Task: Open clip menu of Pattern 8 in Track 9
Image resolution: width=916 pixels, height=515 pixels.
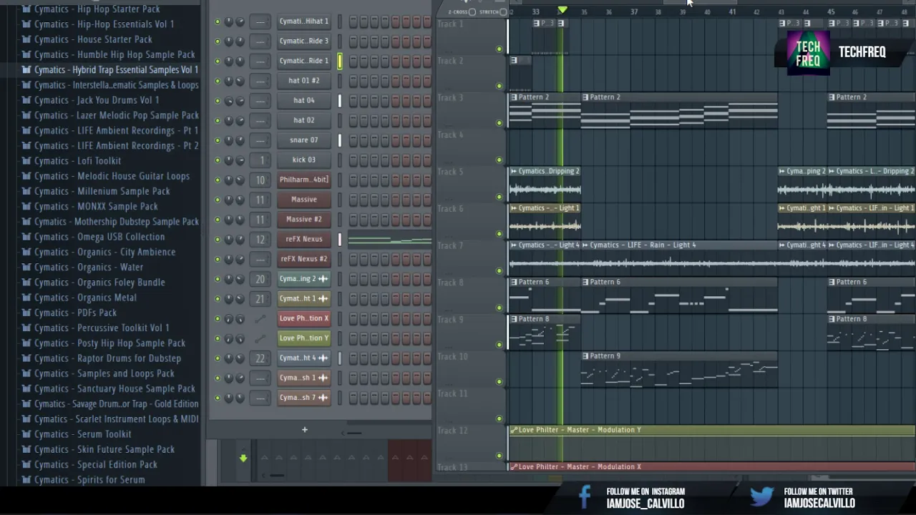Action: pos(514,319)
